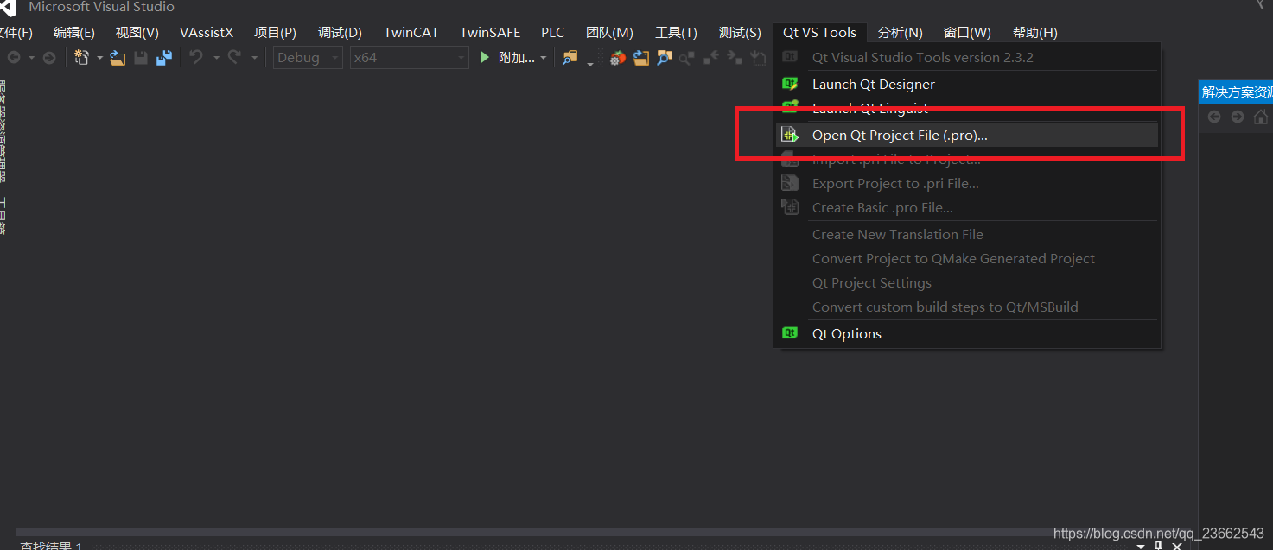Image resolution: width=1273 pixels, height=550 pixels.
Task: Click the Navigate Backward toolbar arrow
Action: coord(14,58)
